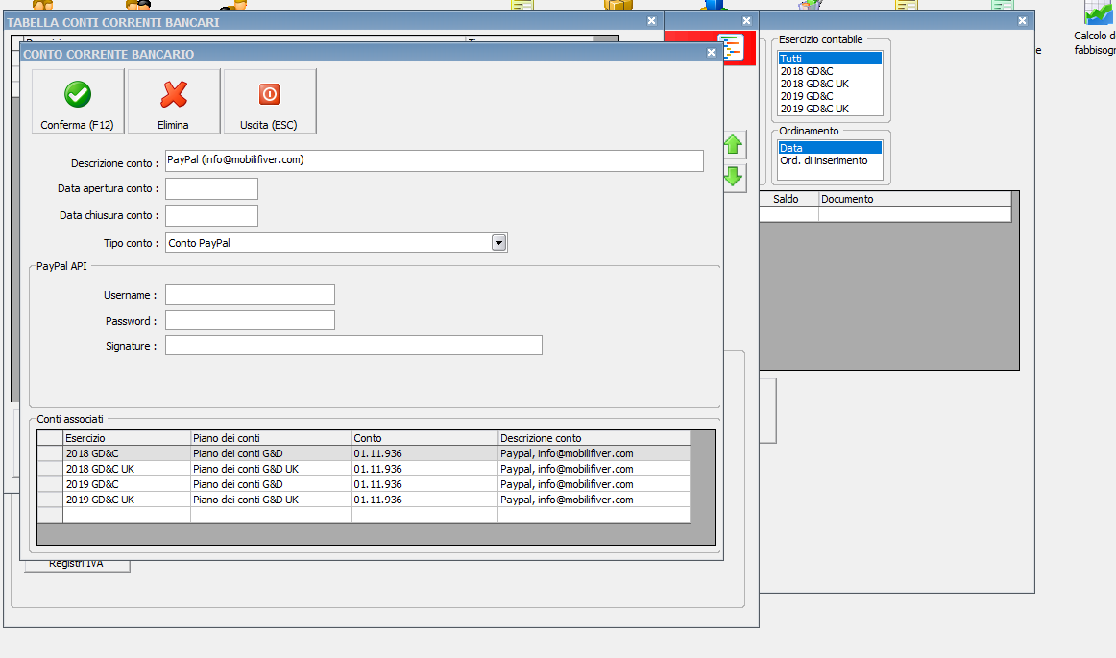Click the Conto column header
Viewport: 1116px width, 658px height.
[x=425, y=438]
